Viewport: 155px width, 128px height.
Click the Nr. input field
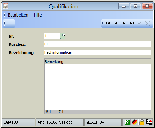52,36
